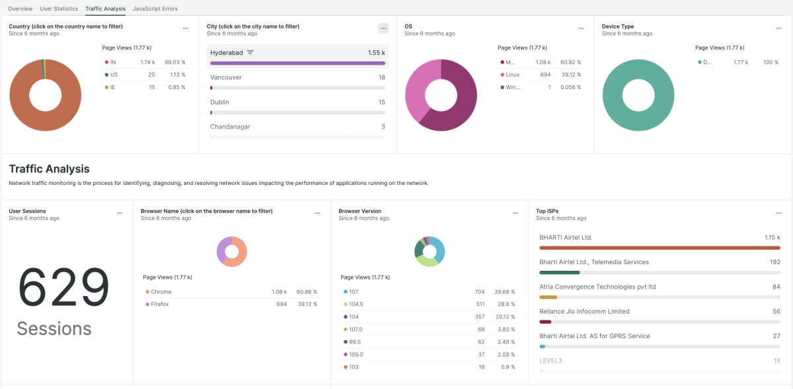The height and width of the screenshot is (389, 793).
Task: Open the City widget ellipsis menu
Action: point(383,28)
